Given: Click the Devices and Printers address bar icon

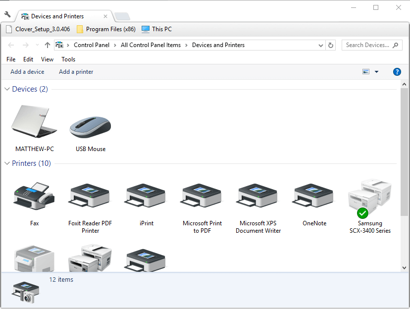Looking at the screenshot, I should [59, 45].
